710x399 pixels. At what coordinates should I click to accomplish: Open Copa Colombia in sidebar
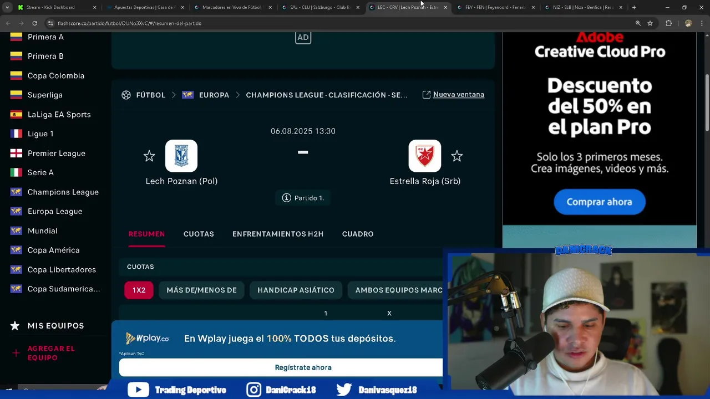[56, 75]
